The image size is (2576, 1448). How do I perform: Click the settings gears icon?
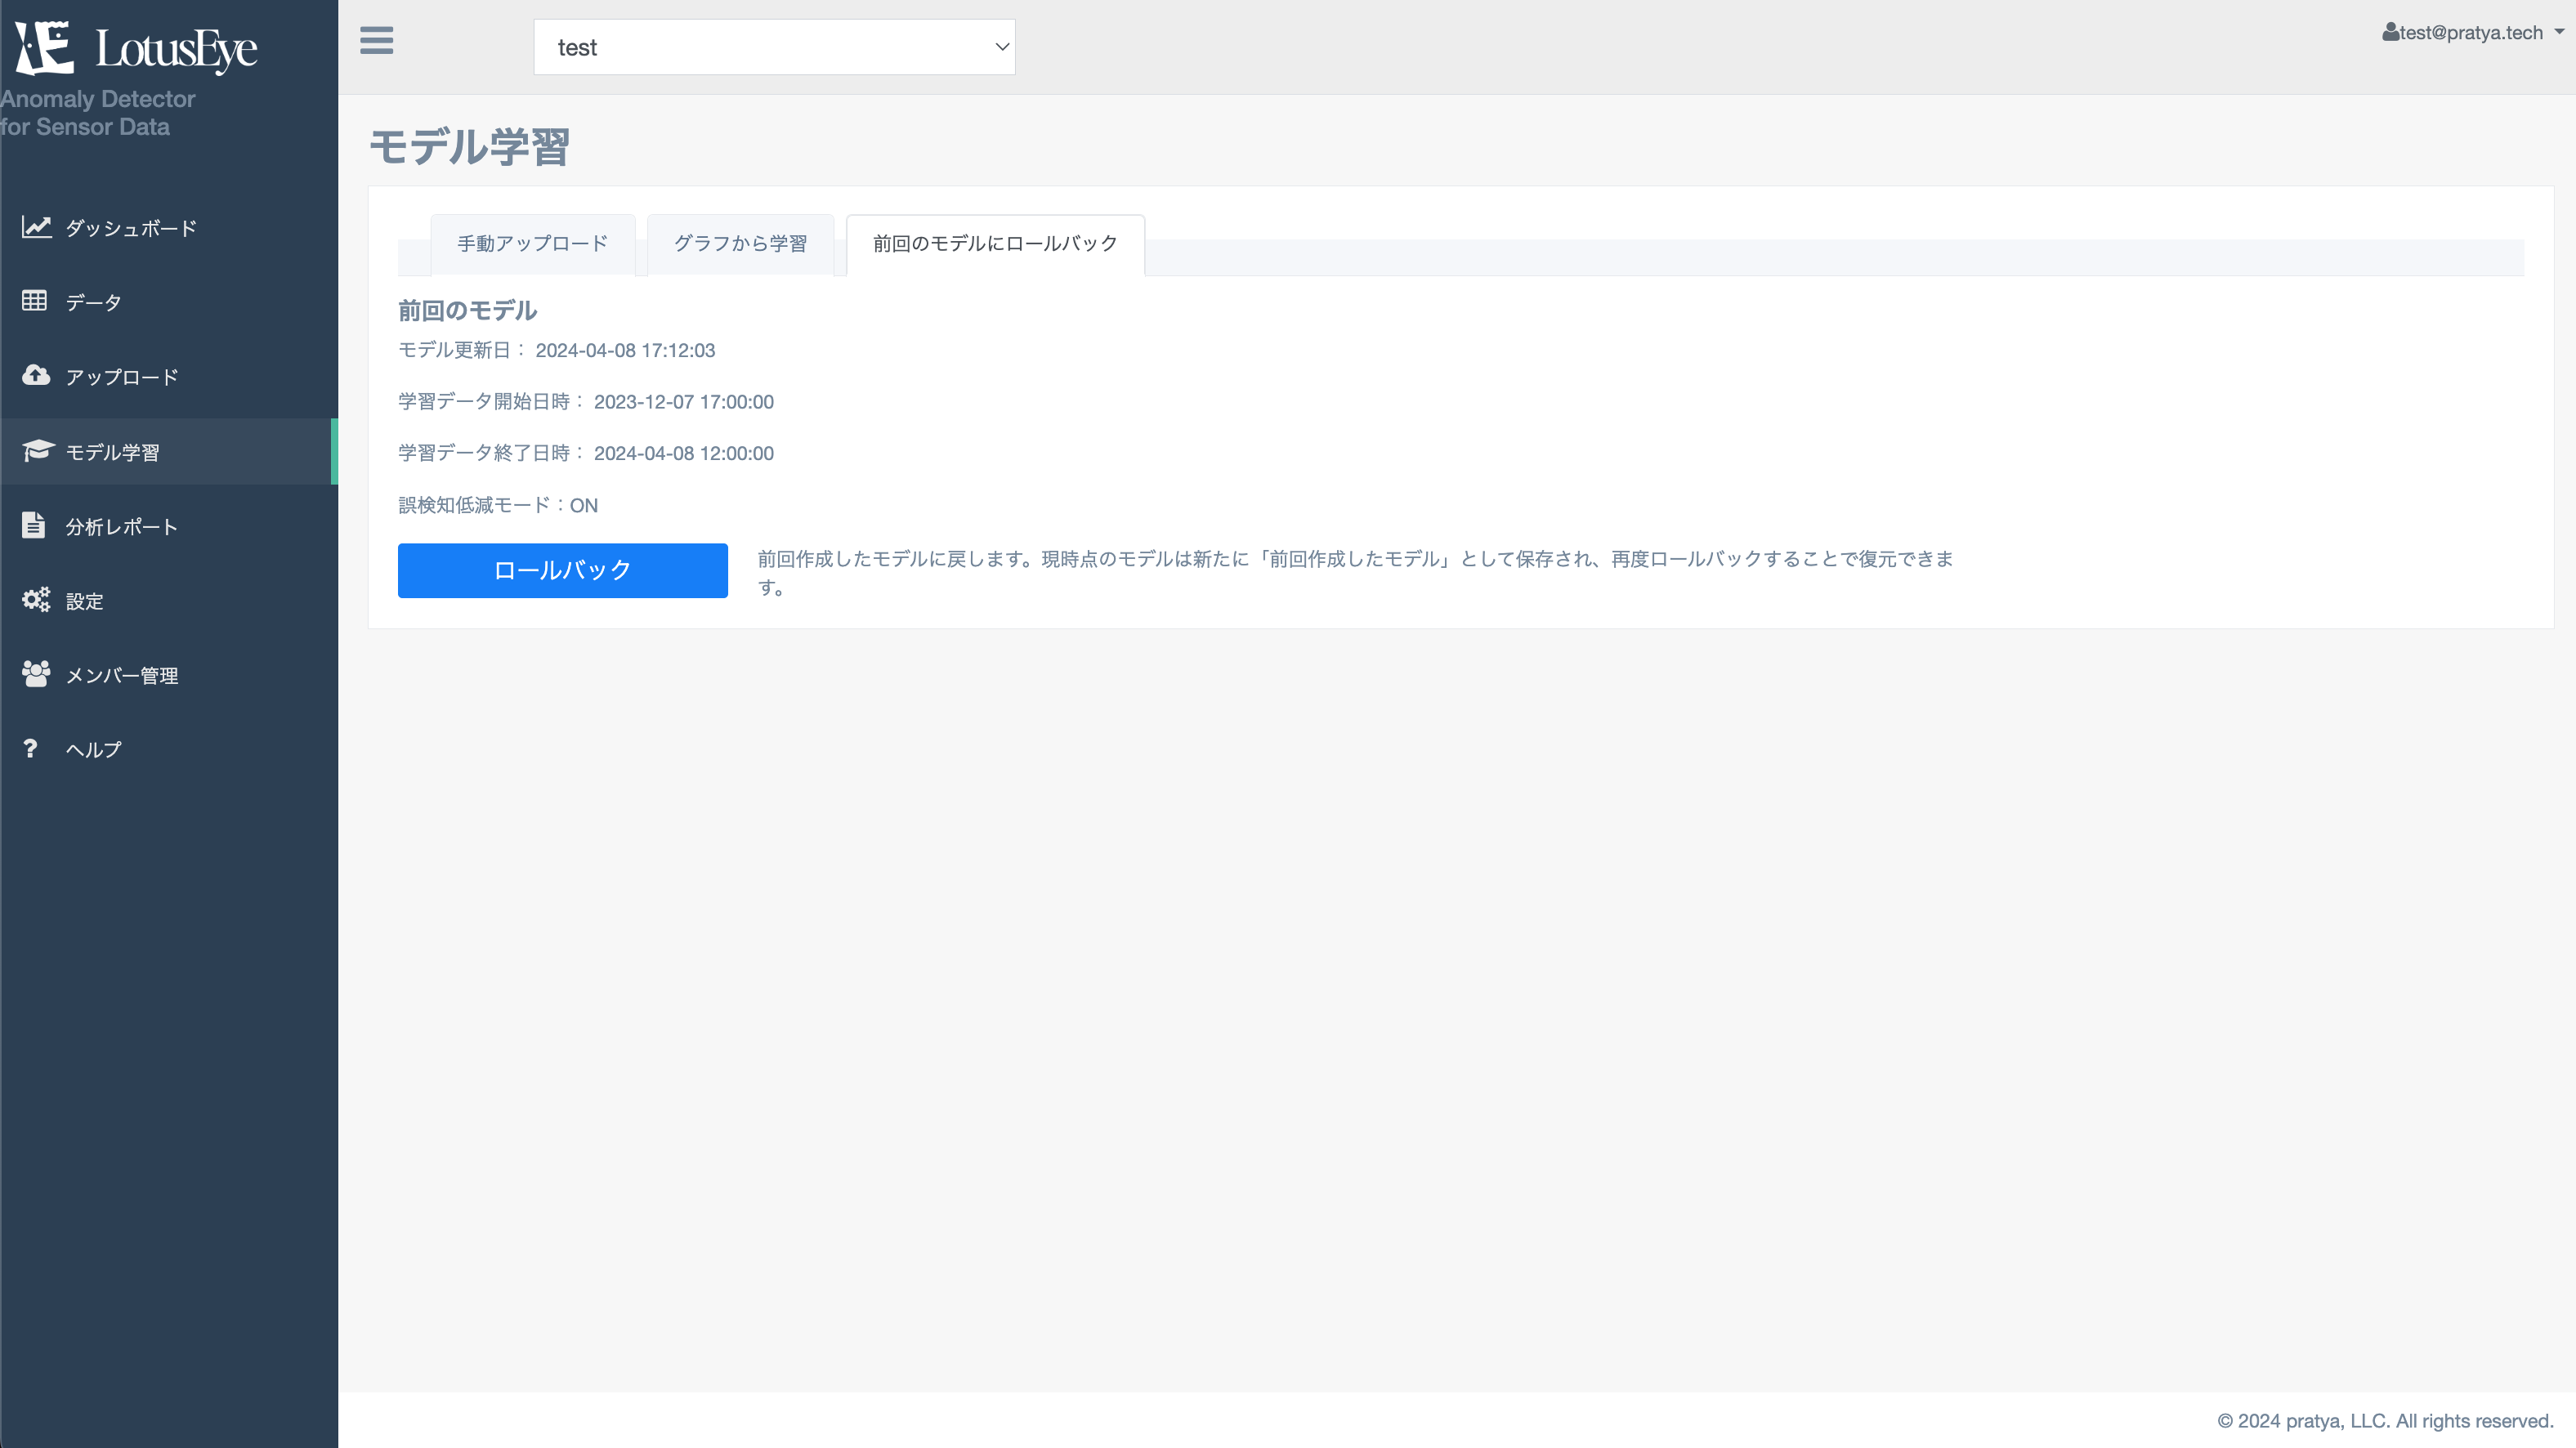tap(36, 600)
